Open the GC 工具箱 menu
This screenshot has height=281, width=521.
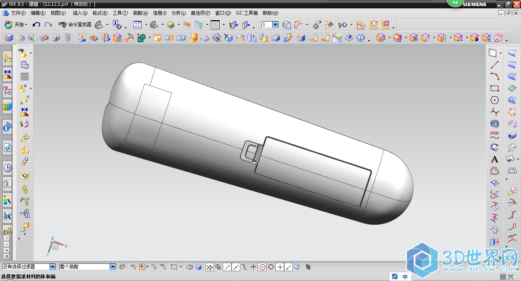click(x=247, y=13)
